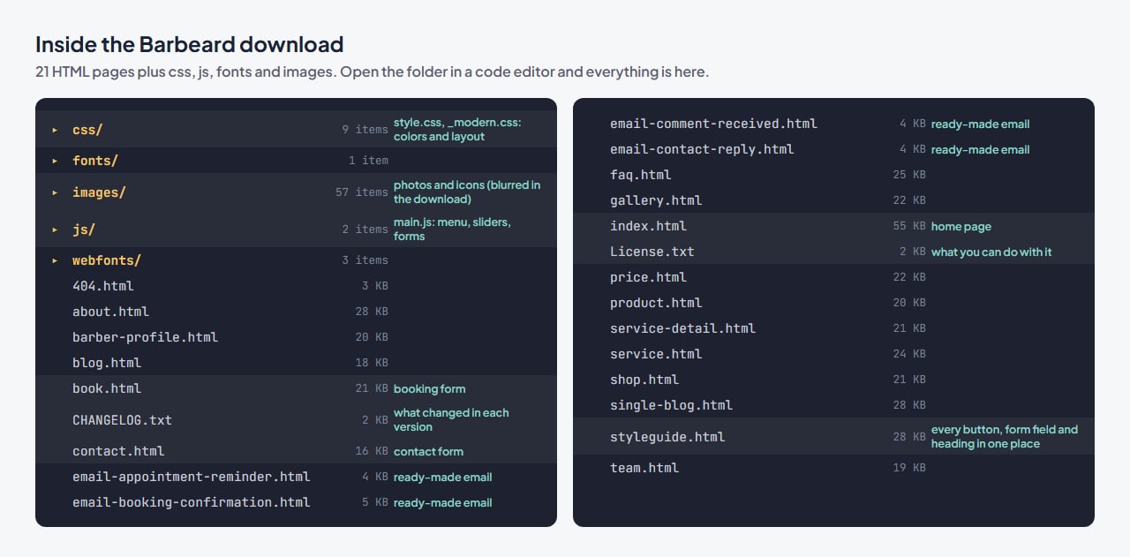Viewport: 1130px width, 557px height.
Task: Click the styleguide.html file name
Action: pos(667,437)
